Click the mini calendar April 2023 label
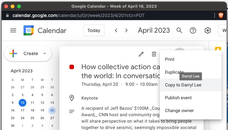The image size is (228, 130). pos(22,71)
